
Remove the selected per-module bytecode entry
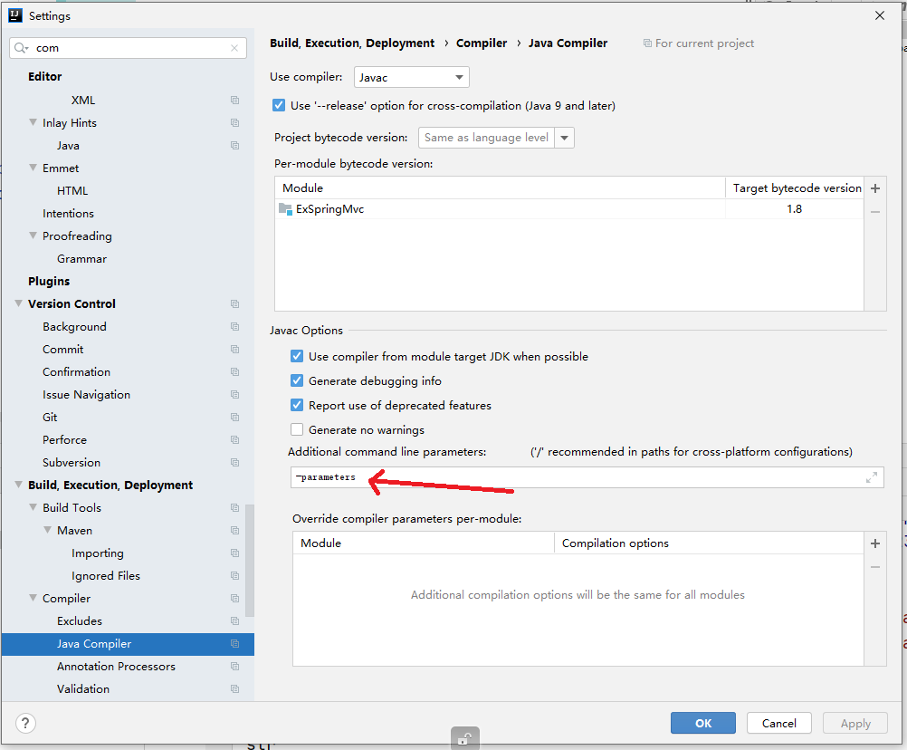pyautogui.click(x=875, y=212)
